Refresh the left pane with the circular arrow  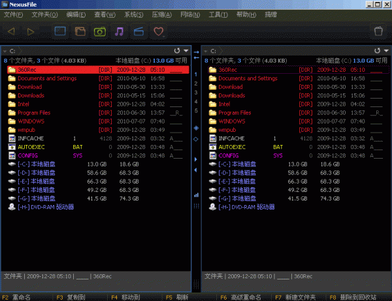tap(177, 51)
